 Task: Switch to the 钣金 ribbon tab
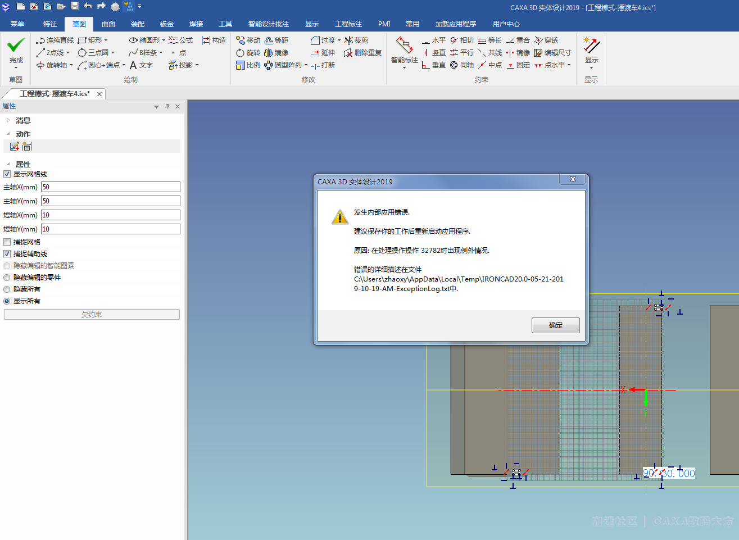pos(167,24)
